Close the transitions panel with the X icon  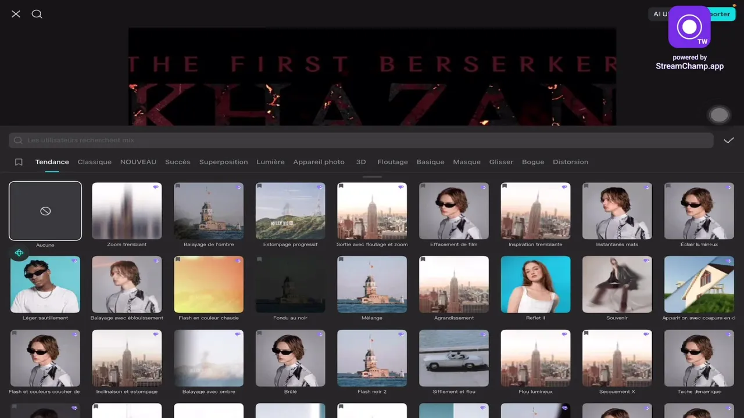point(16,14)
